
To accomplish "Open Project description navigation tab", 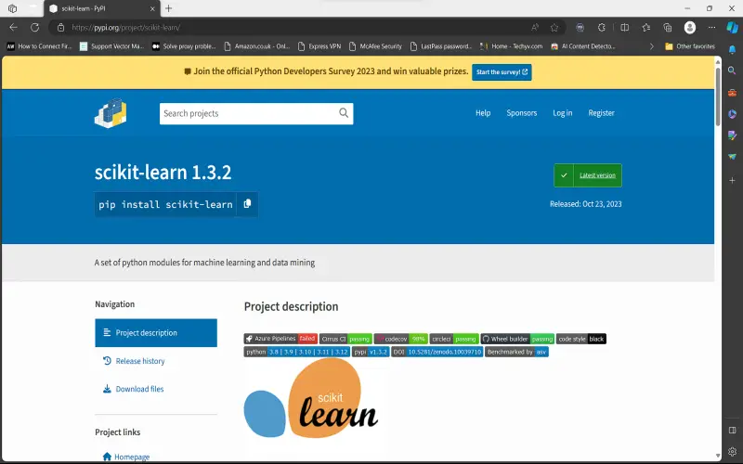I will tap(155, 333).
